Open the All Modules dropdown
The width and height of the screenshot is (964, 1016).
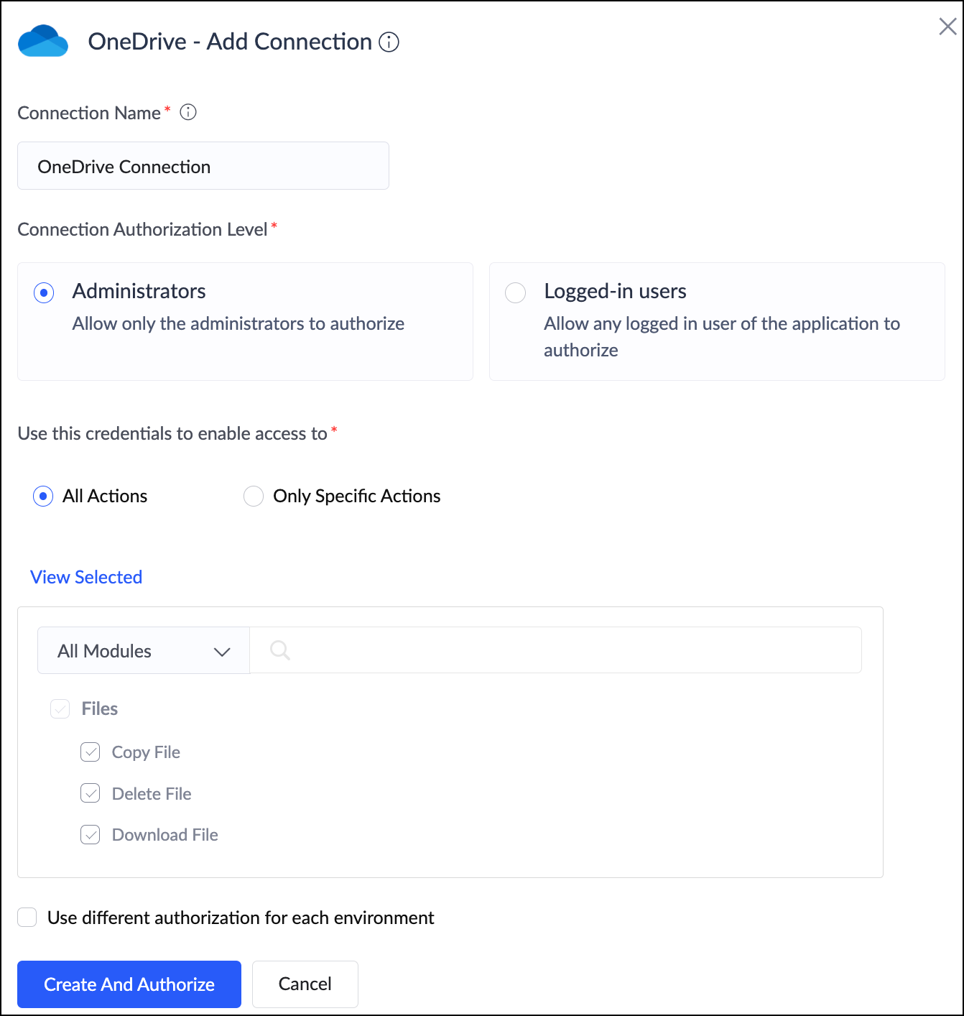point(144,650)
